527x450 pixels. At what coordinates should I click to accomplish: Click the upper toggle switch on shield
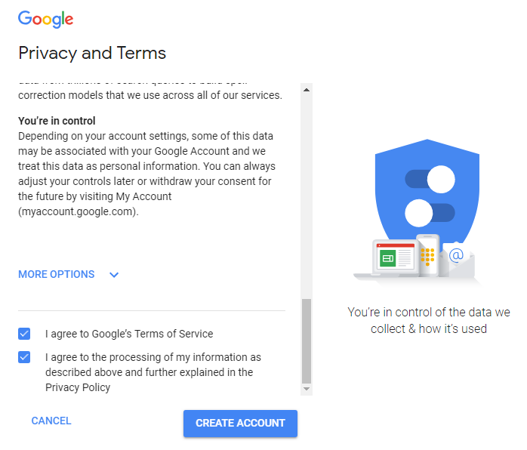point(430,179)
